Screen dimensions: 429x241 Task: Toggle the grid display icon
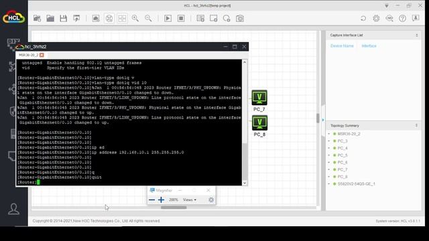point(122,18)
